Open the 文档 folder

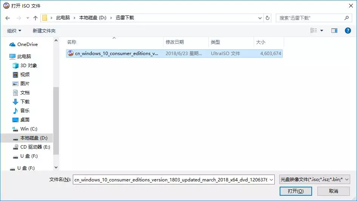pos(25,93)
